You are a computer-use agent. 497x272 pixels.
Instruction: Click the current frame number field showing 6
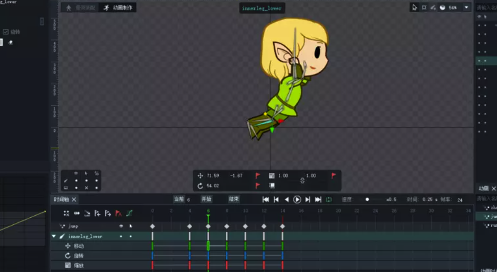point(189,200)
